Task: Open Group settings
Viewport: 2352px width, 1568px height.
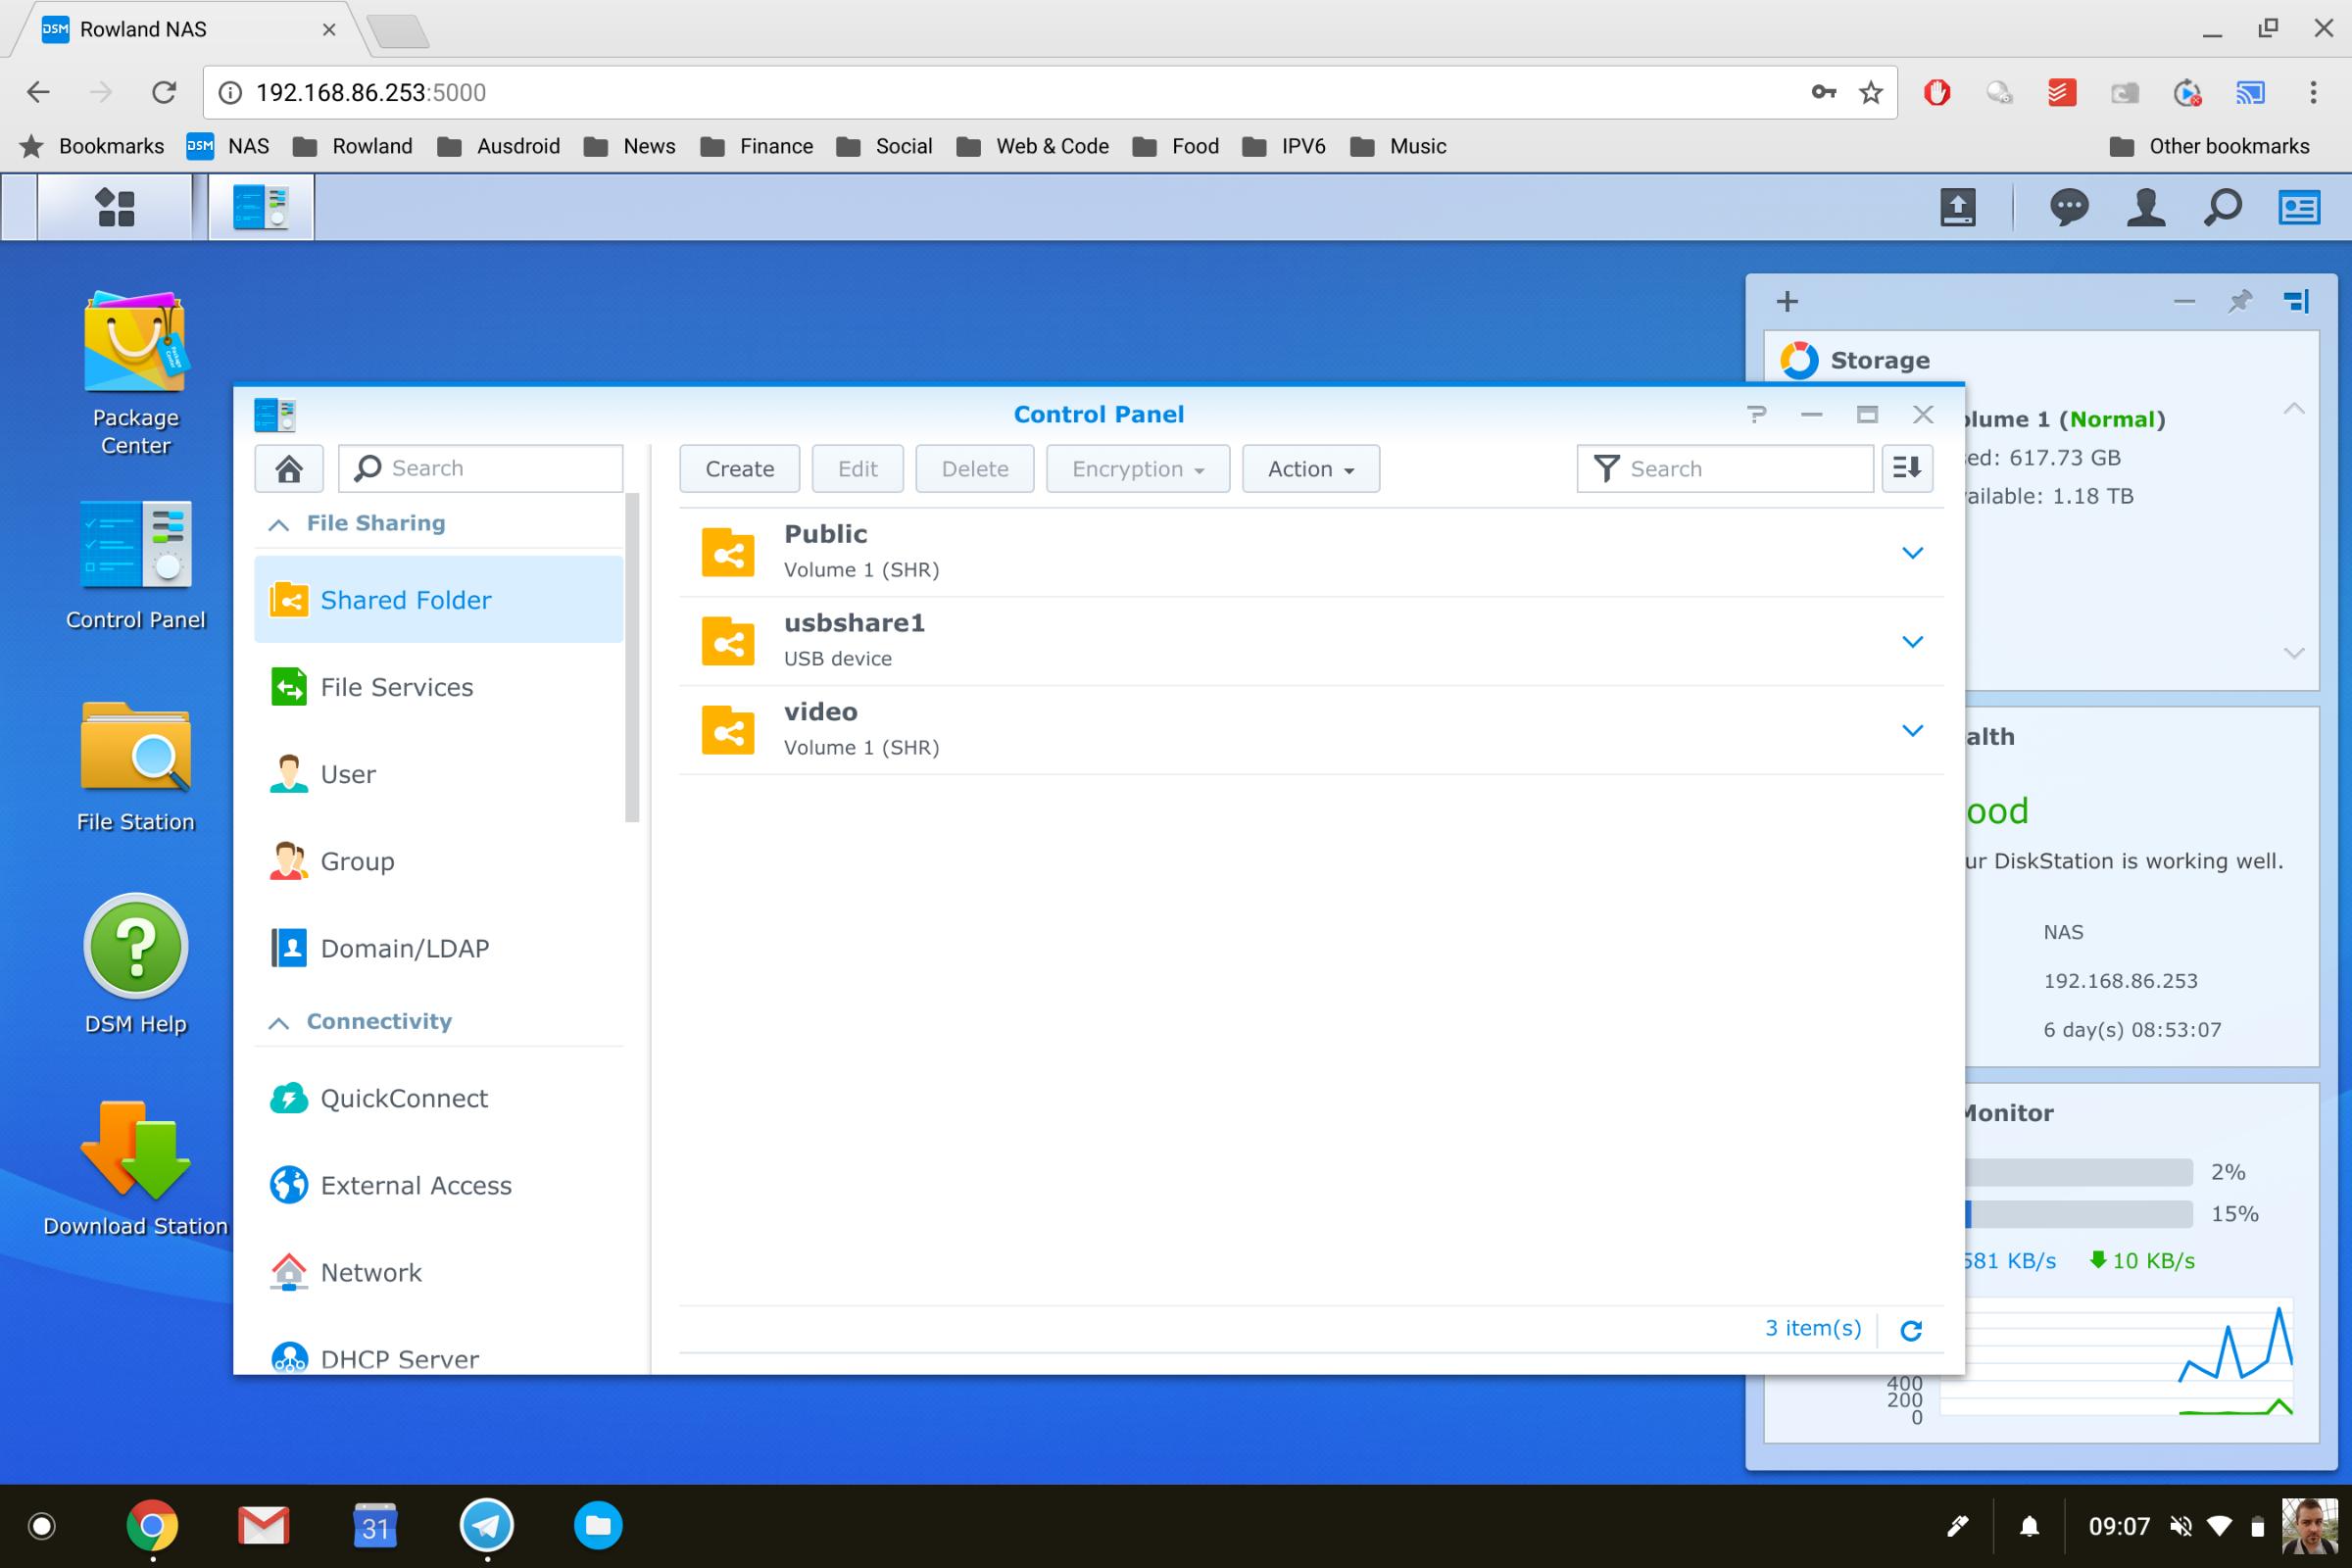Action: click(438, 861)
